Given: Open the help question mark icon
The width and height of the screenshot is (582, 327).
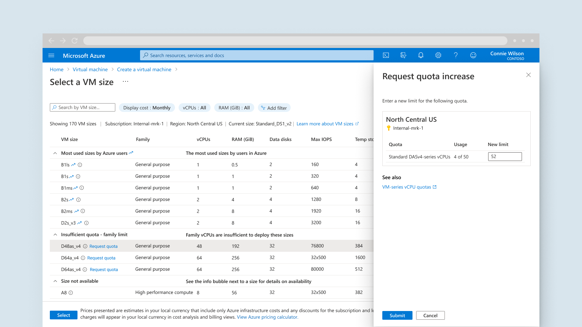Looking at the screenshot, I should click(456, 55).
